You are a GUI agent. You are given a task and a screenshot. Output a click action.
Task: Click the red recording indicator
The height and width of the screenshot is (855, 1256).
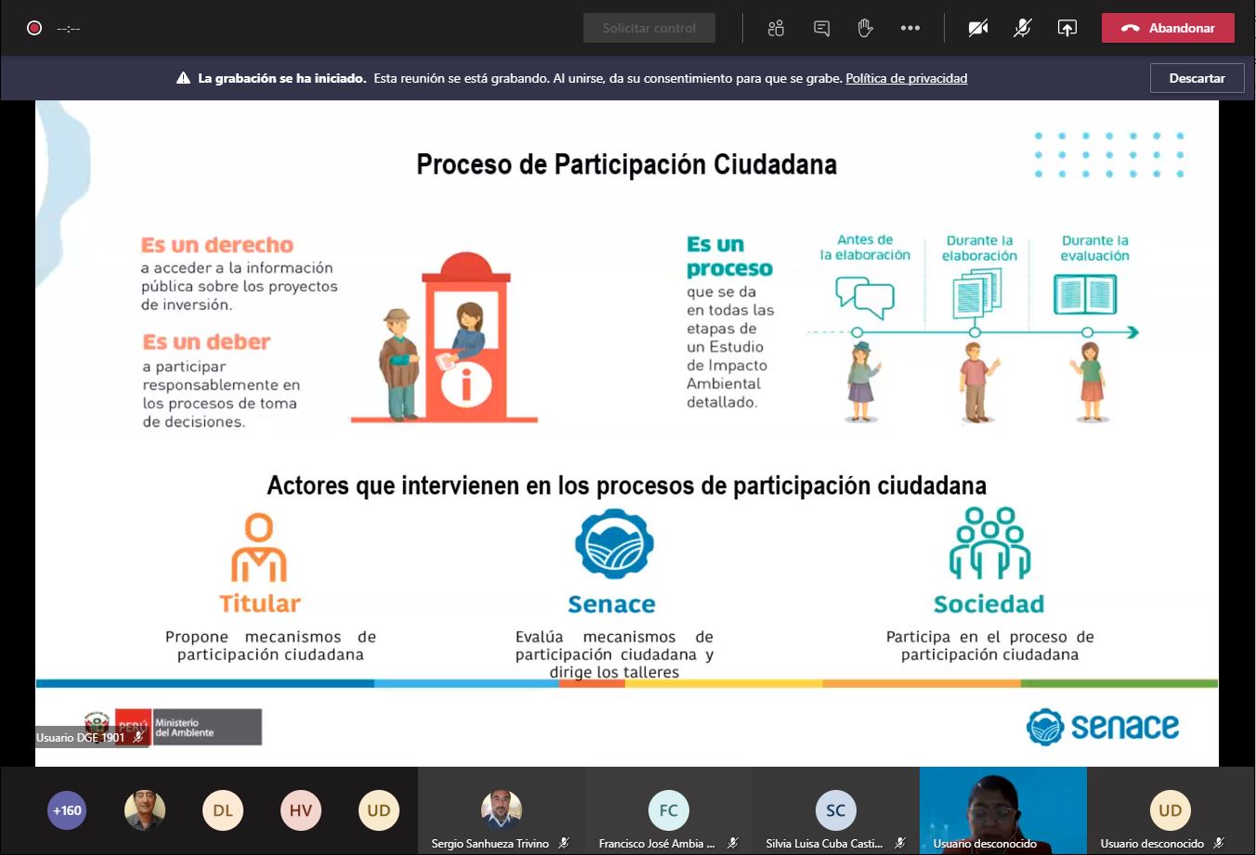tap(34, 28)
